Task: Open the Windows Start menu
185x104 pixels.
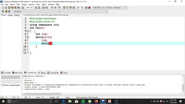Action: (x=3, y=101)
